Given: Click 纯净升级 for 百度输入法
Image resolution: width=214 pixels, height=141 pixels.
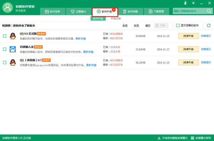Looking at the screenshot, I should click(188, 49).
